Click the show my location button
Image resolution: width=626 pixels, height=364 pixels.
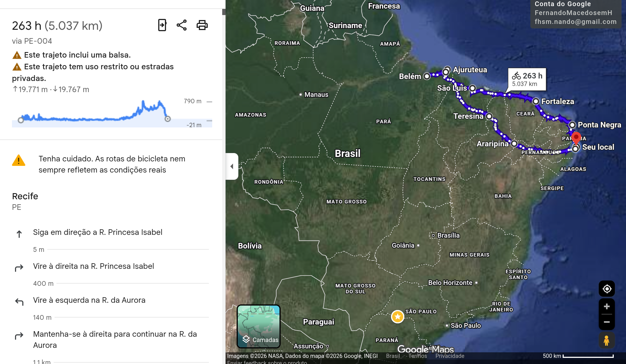pos(607,289)
